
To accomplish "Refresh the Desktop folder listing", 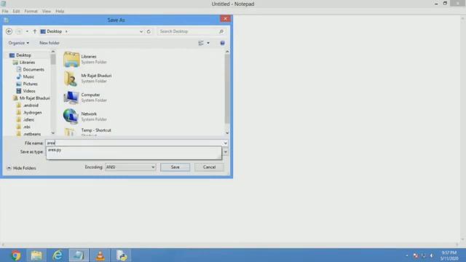I will tap(149, 31).
